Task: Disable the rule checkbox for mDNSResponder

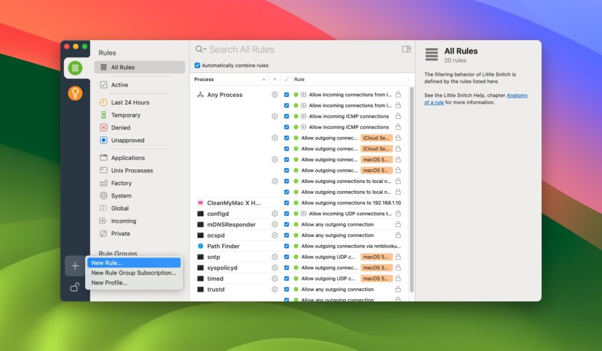Action: [286, 224]
